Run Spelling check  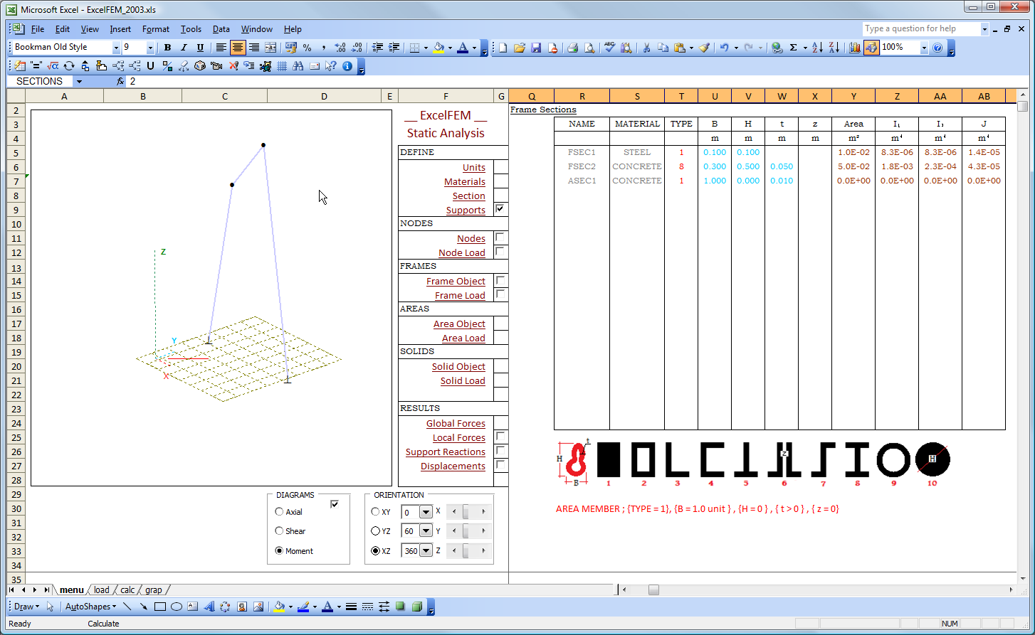coord(609,48)
